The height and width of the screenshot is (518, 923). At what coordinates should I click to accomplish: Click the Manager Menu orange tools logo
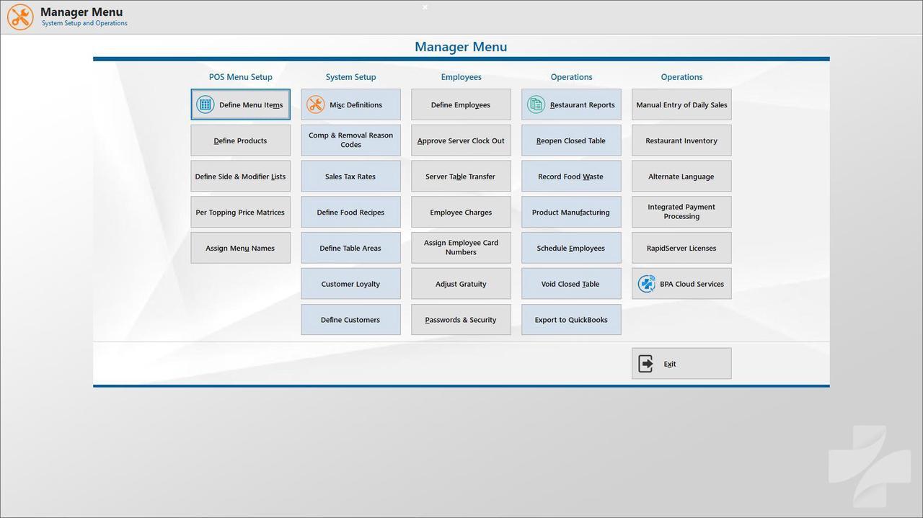point(20,17)
